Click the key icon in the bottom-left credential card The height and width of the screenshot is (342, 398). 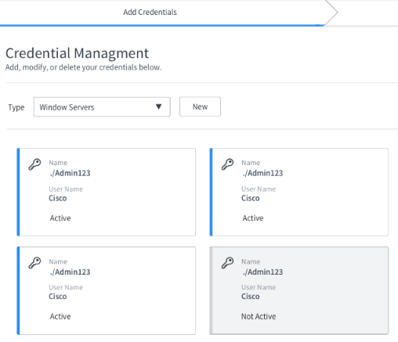[34, 263]
